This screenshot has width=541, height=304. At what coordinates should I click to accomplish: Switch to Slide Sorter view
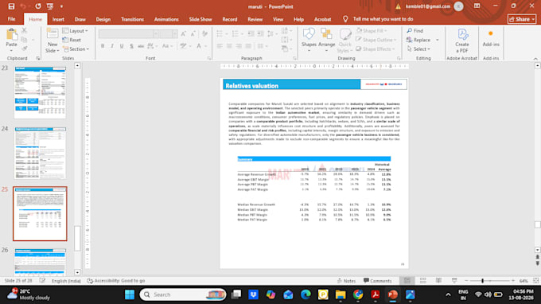click(422, 281)
